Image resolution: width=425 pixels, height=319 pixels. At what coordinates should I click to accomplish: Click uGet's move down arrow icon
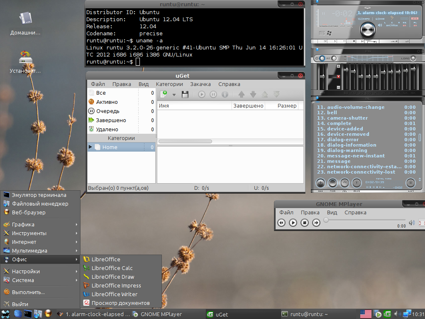click(253, 94)
